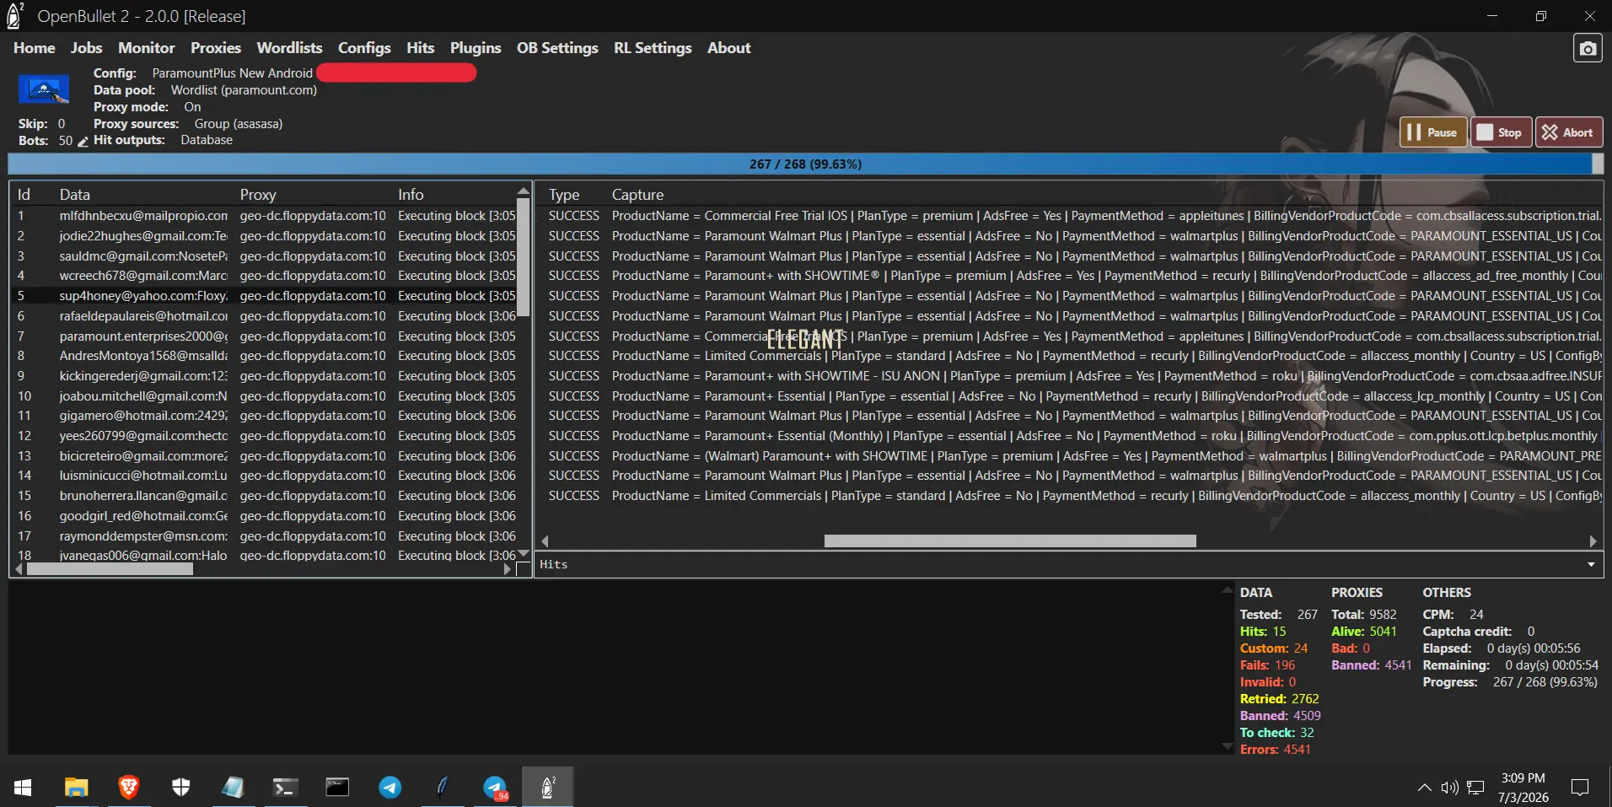Click the OpenBullet taskbar icon

[547, 788]
